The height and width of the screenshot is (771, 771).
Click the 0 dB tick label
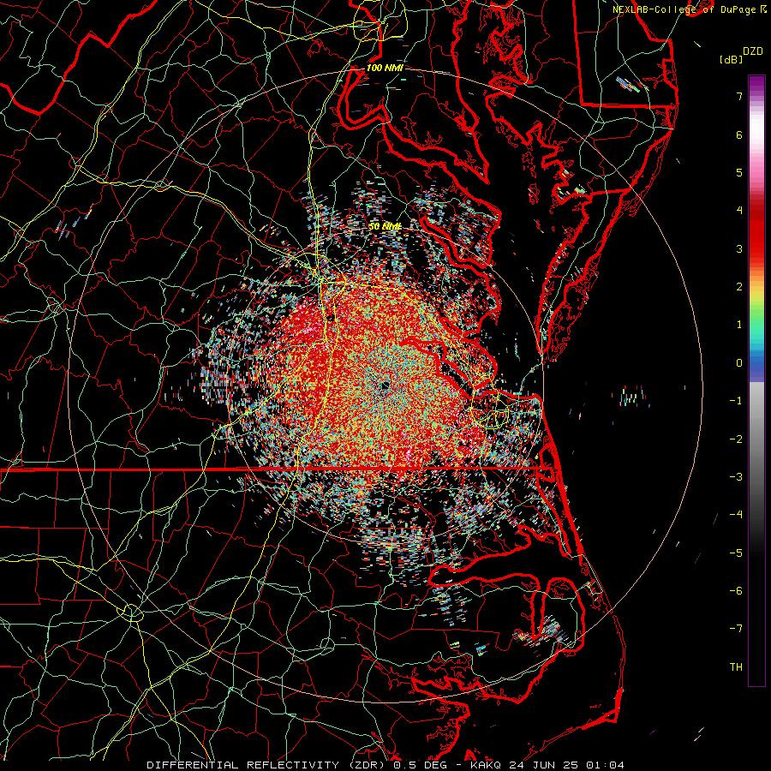click(739, 363)
